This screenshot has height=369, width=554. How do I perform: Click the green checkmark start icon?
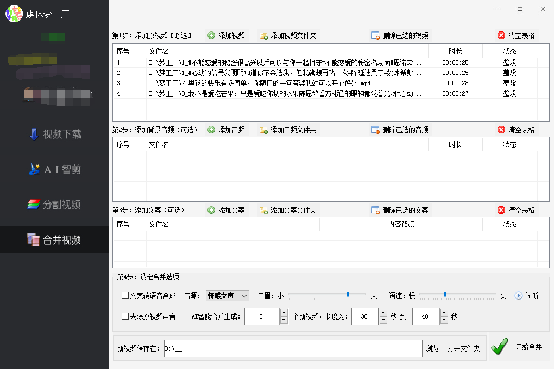coord(500,346)
